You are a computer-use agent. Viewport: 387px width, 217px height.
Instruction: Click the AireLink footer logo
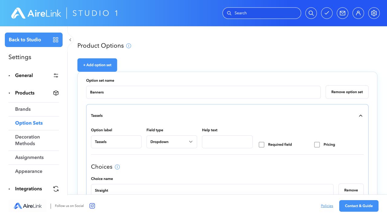coord(28,206)
